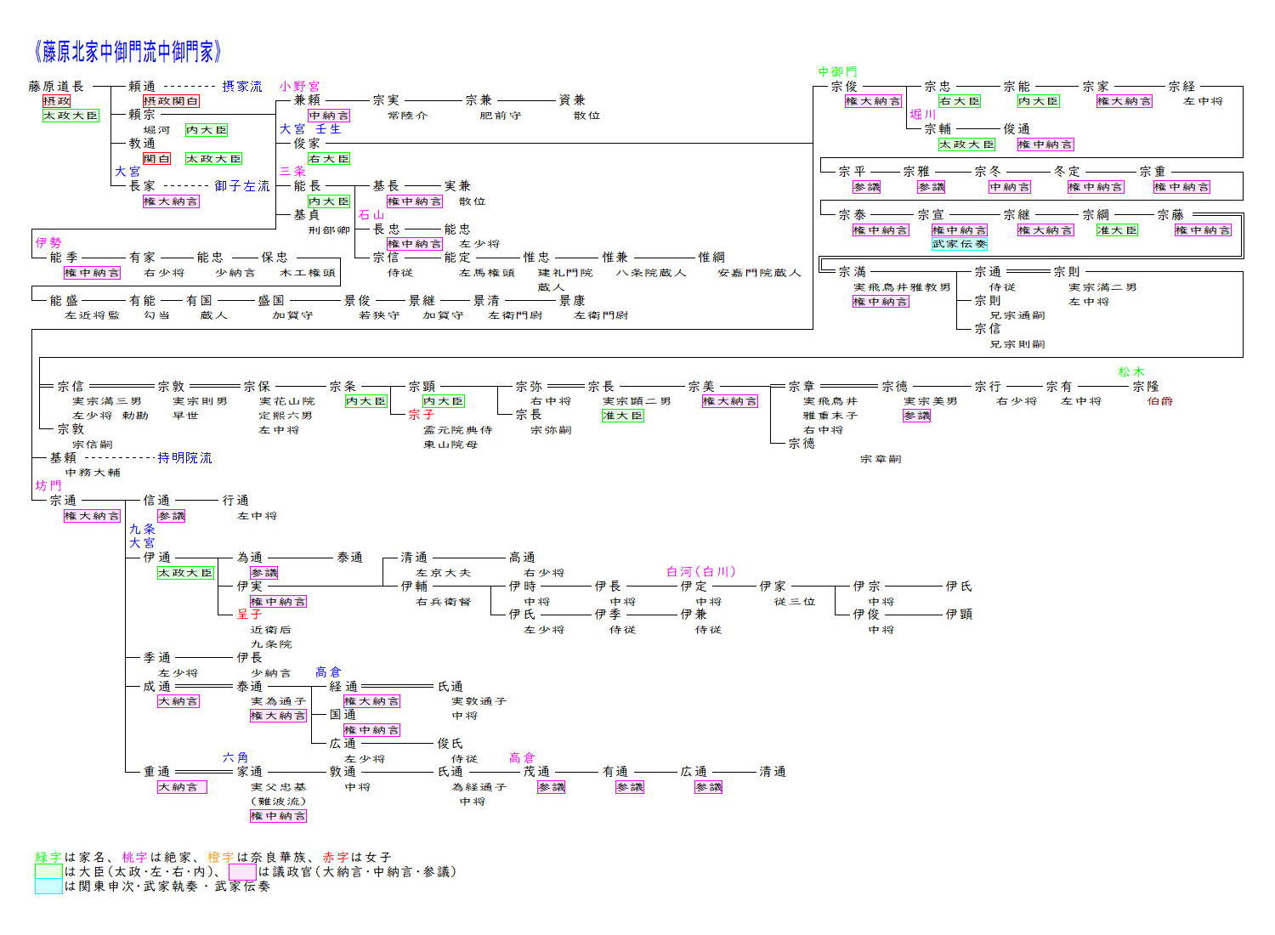1275x935 pixels.
Task: Click the chart title 藤原北家中御門流中御門家
Action: click(128, 52)
